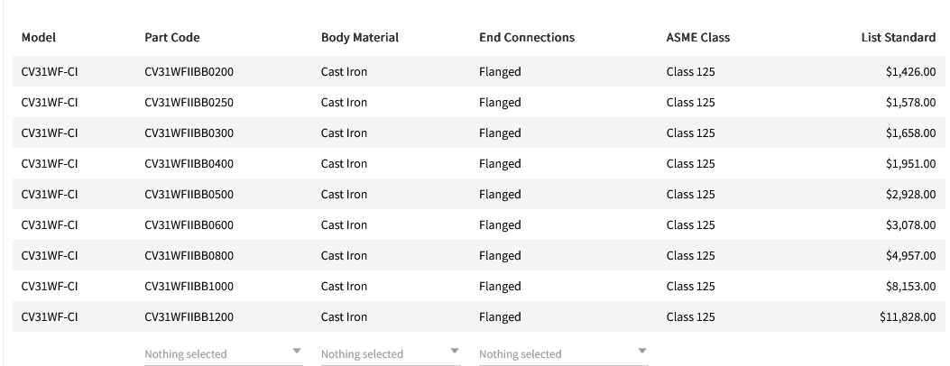The width and height of the screenshot is (950, 366).
Task: Click the Part Code column header
Action: [x=172, y=38]
